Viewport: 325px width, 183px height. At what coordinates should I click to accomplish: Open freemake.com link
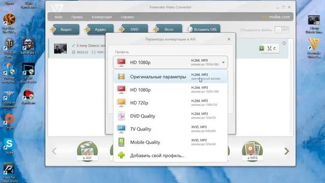tap(275, 17)
